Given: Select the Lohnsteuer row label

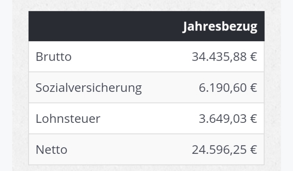Looking at the screenshot, I should [68, 118].
